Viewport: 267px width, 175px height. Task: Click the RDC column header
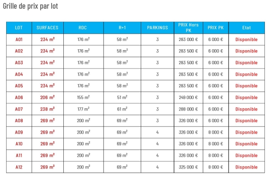pos(83,27)
